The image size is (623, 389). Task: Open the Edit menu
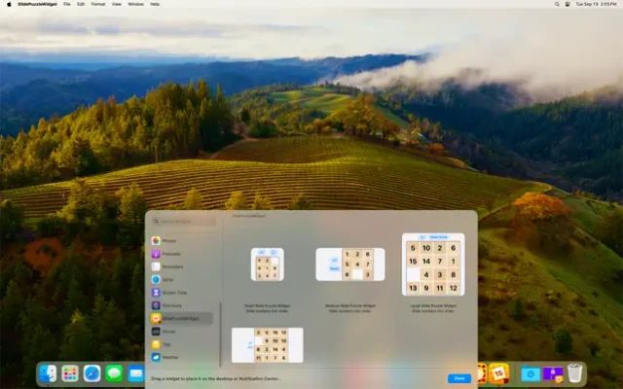pyautogui.click(x=81, y=4)
